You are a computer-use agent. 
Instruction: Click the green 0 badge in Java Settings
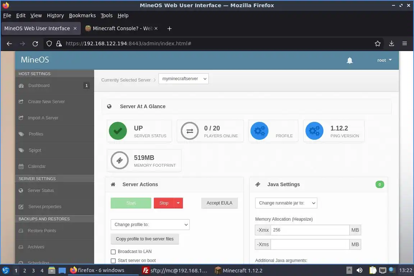click(x=379, y=184)
